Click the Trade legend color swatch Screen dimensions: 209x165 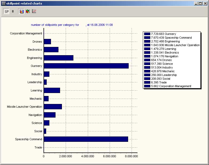(147, 82)
